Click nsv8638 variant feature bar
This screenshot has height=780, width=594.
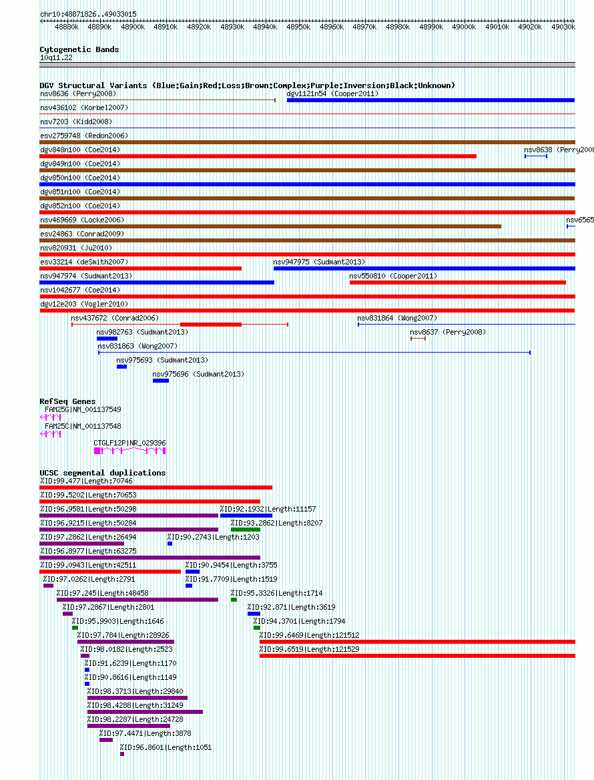(536, 156)
